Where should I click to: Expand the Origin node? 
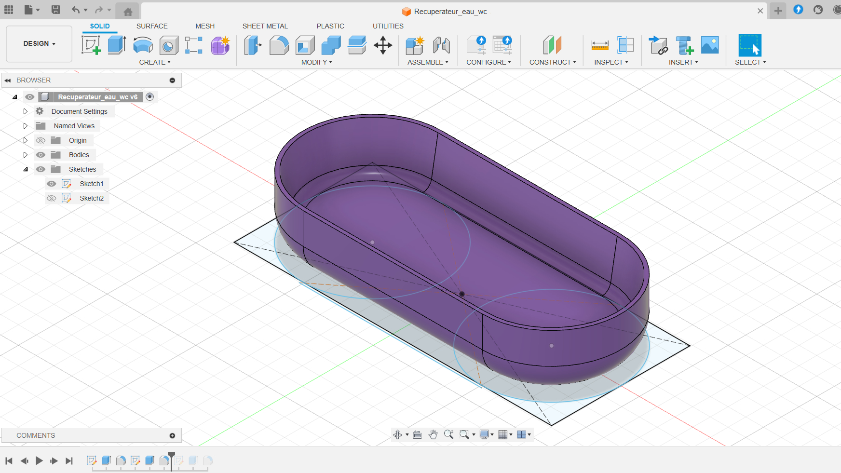pyautogui.click(x=26, y=140)
